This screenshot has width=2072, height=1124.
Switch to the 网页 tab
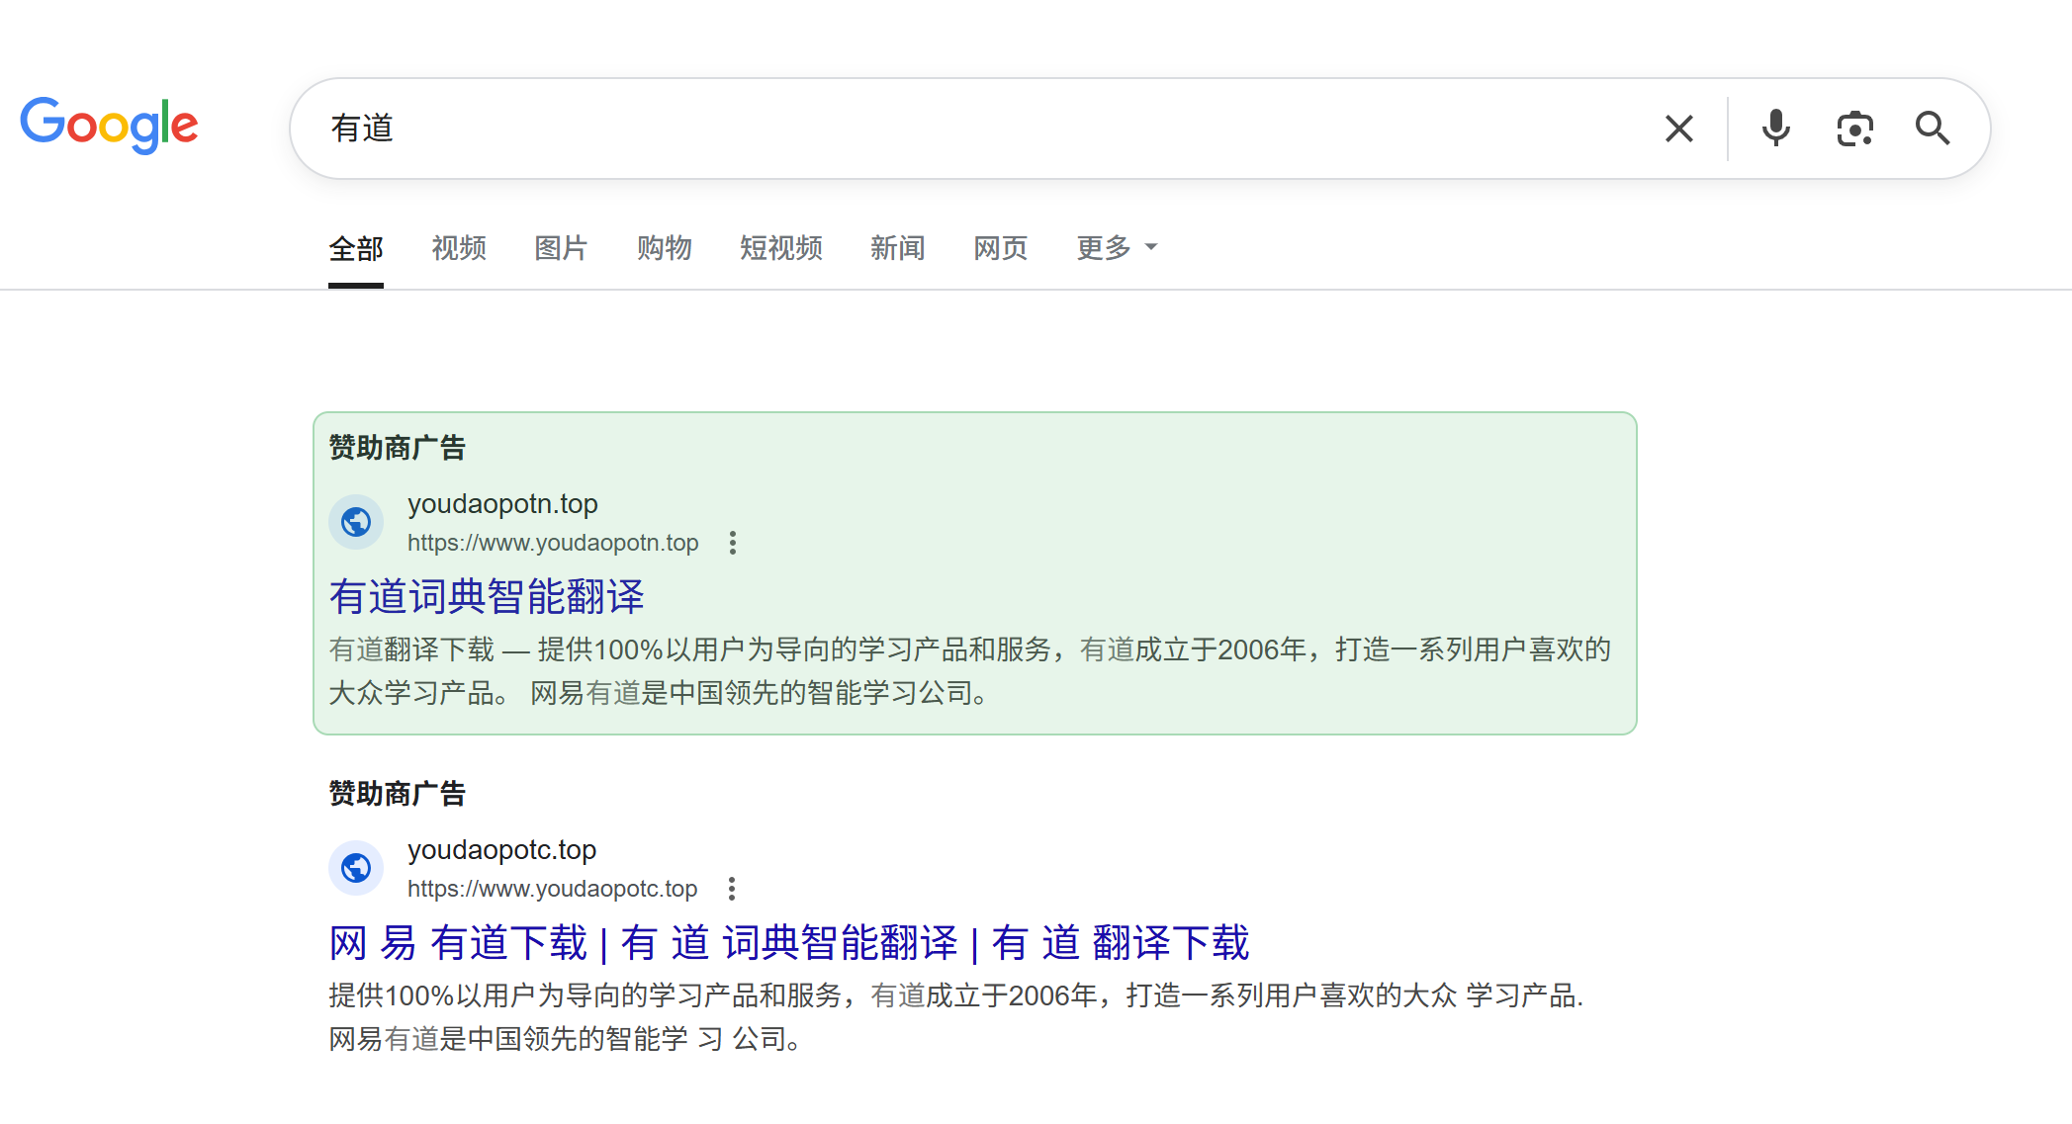[1000, 248]
